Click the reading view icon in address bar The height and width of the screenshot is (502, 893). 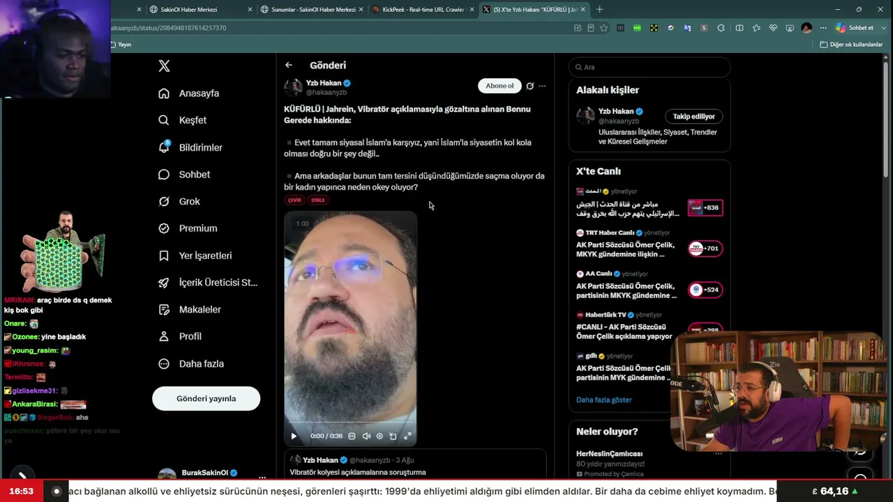coord(591,28)
